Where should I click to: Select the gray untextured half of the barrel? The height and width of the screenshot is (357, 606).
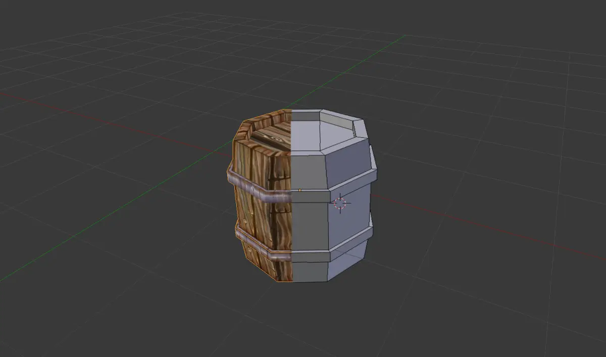click(333, 194)
